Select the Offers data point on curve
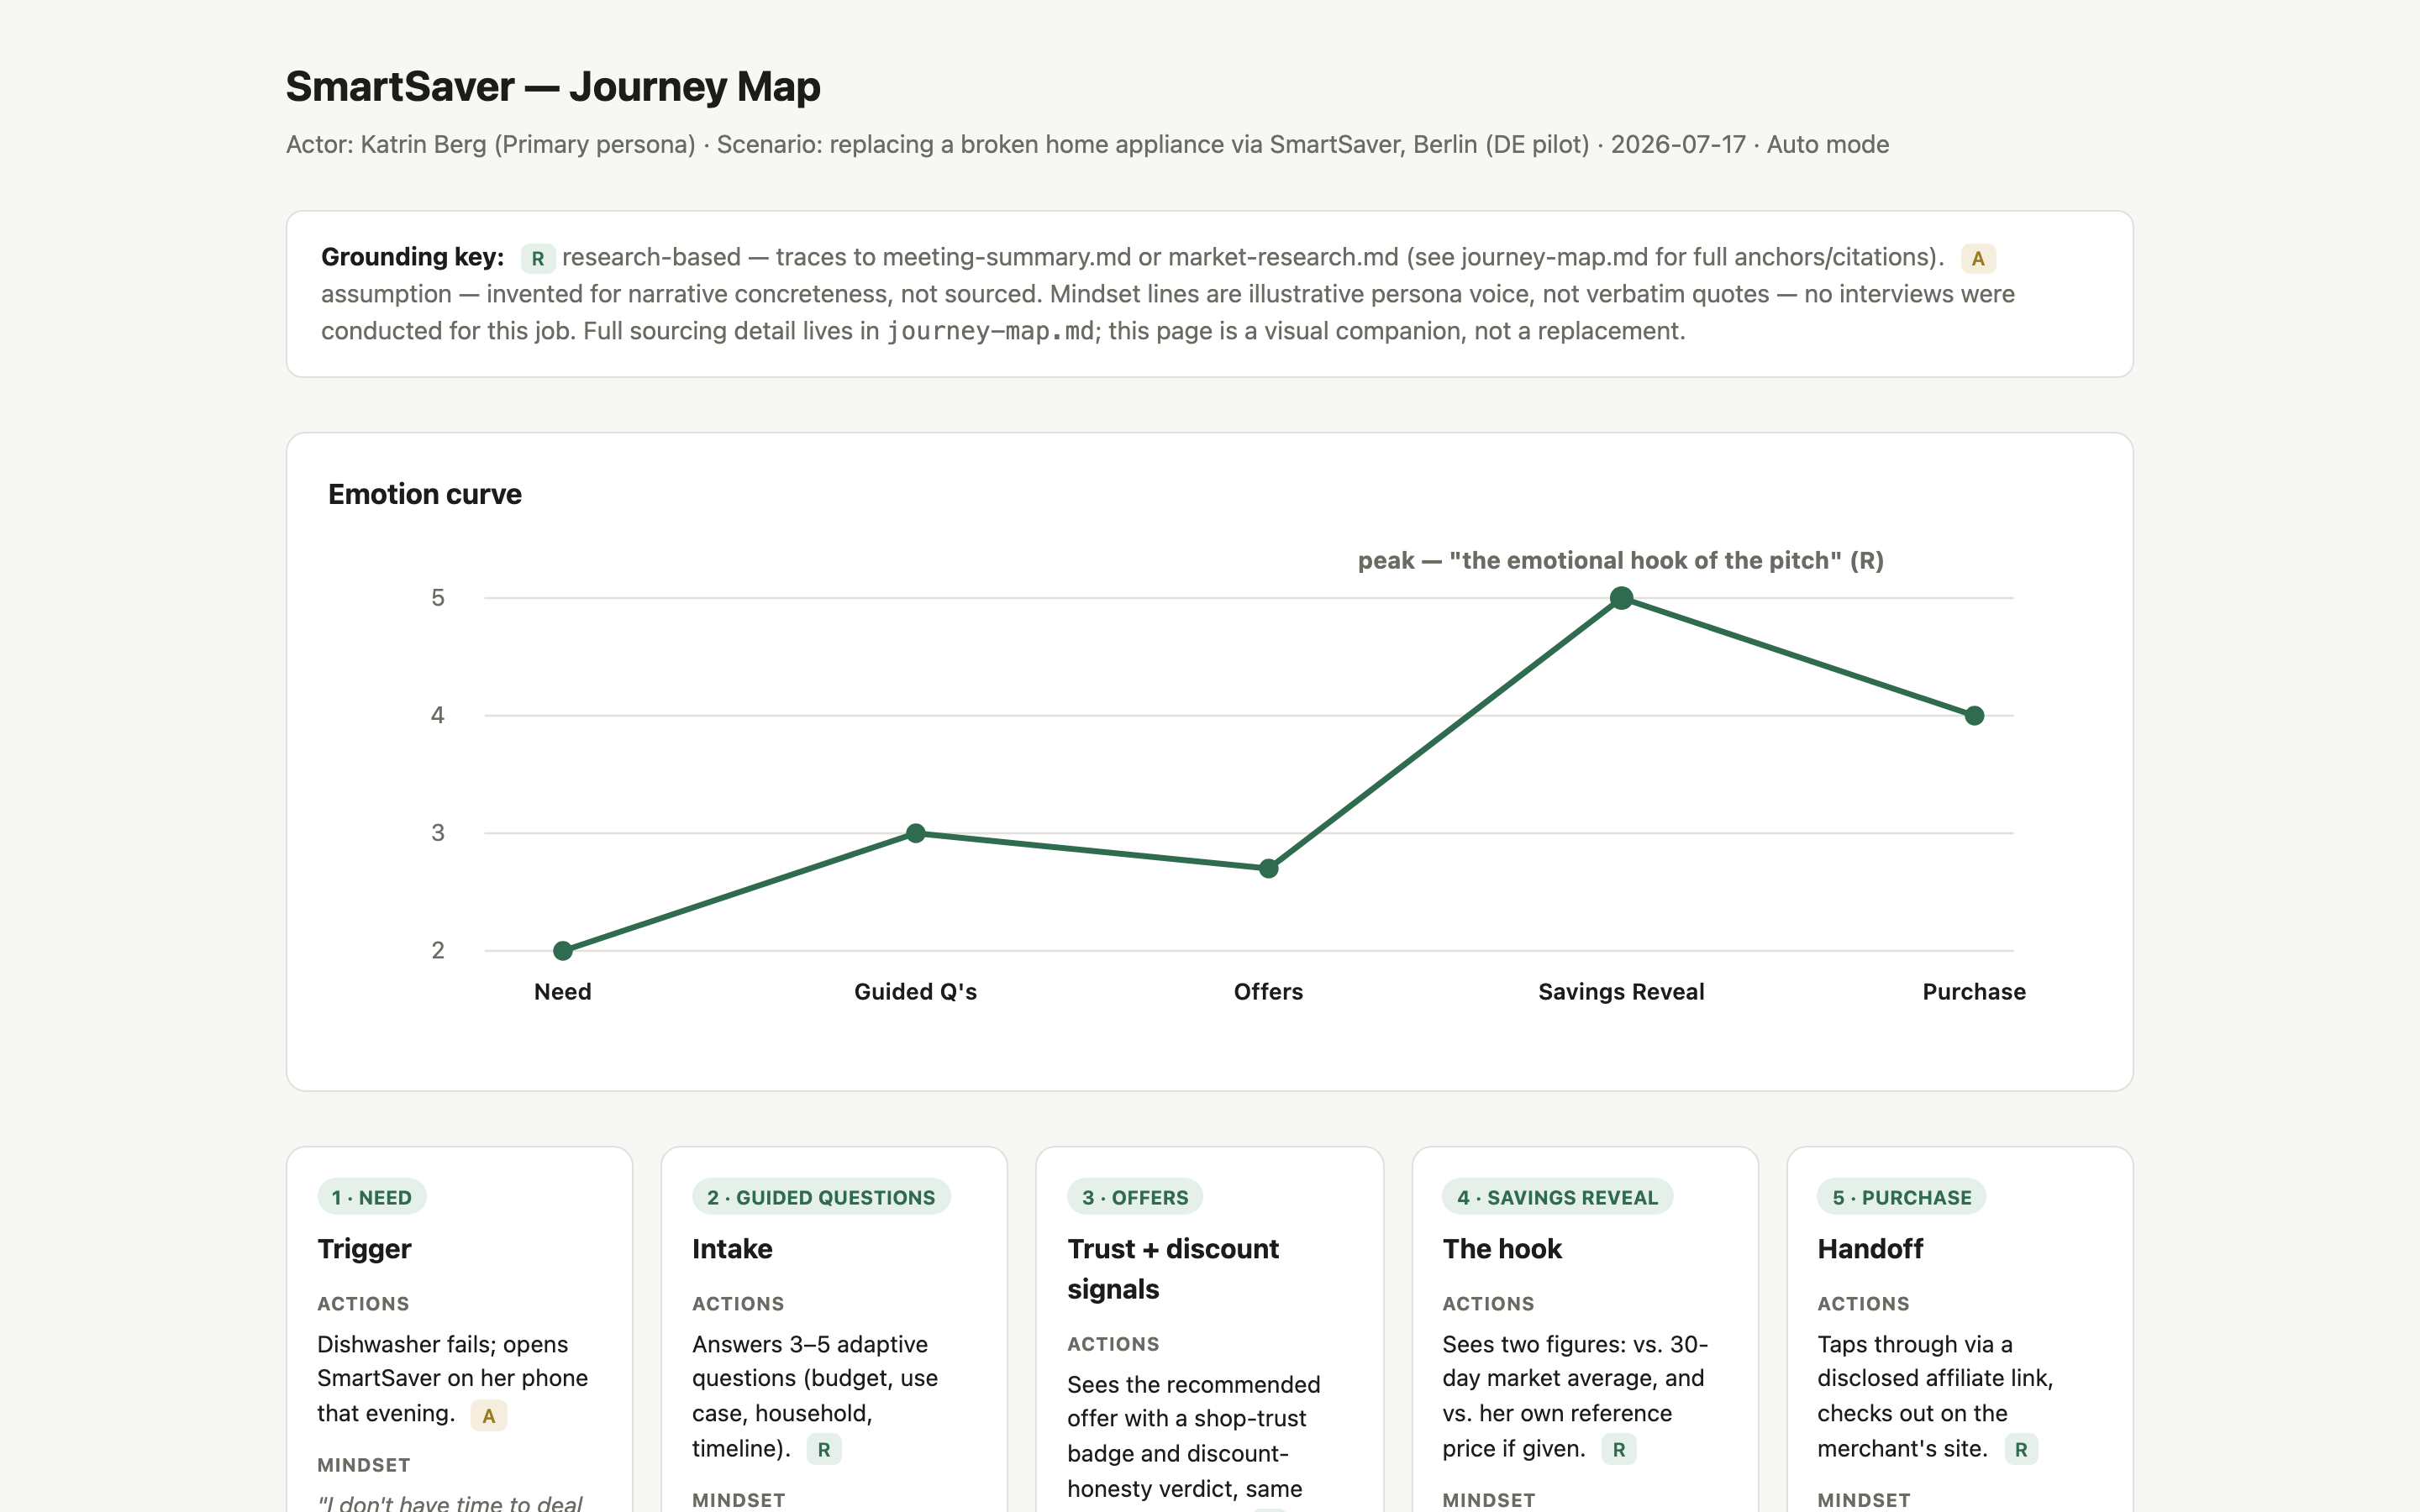 pos(1268,868)
